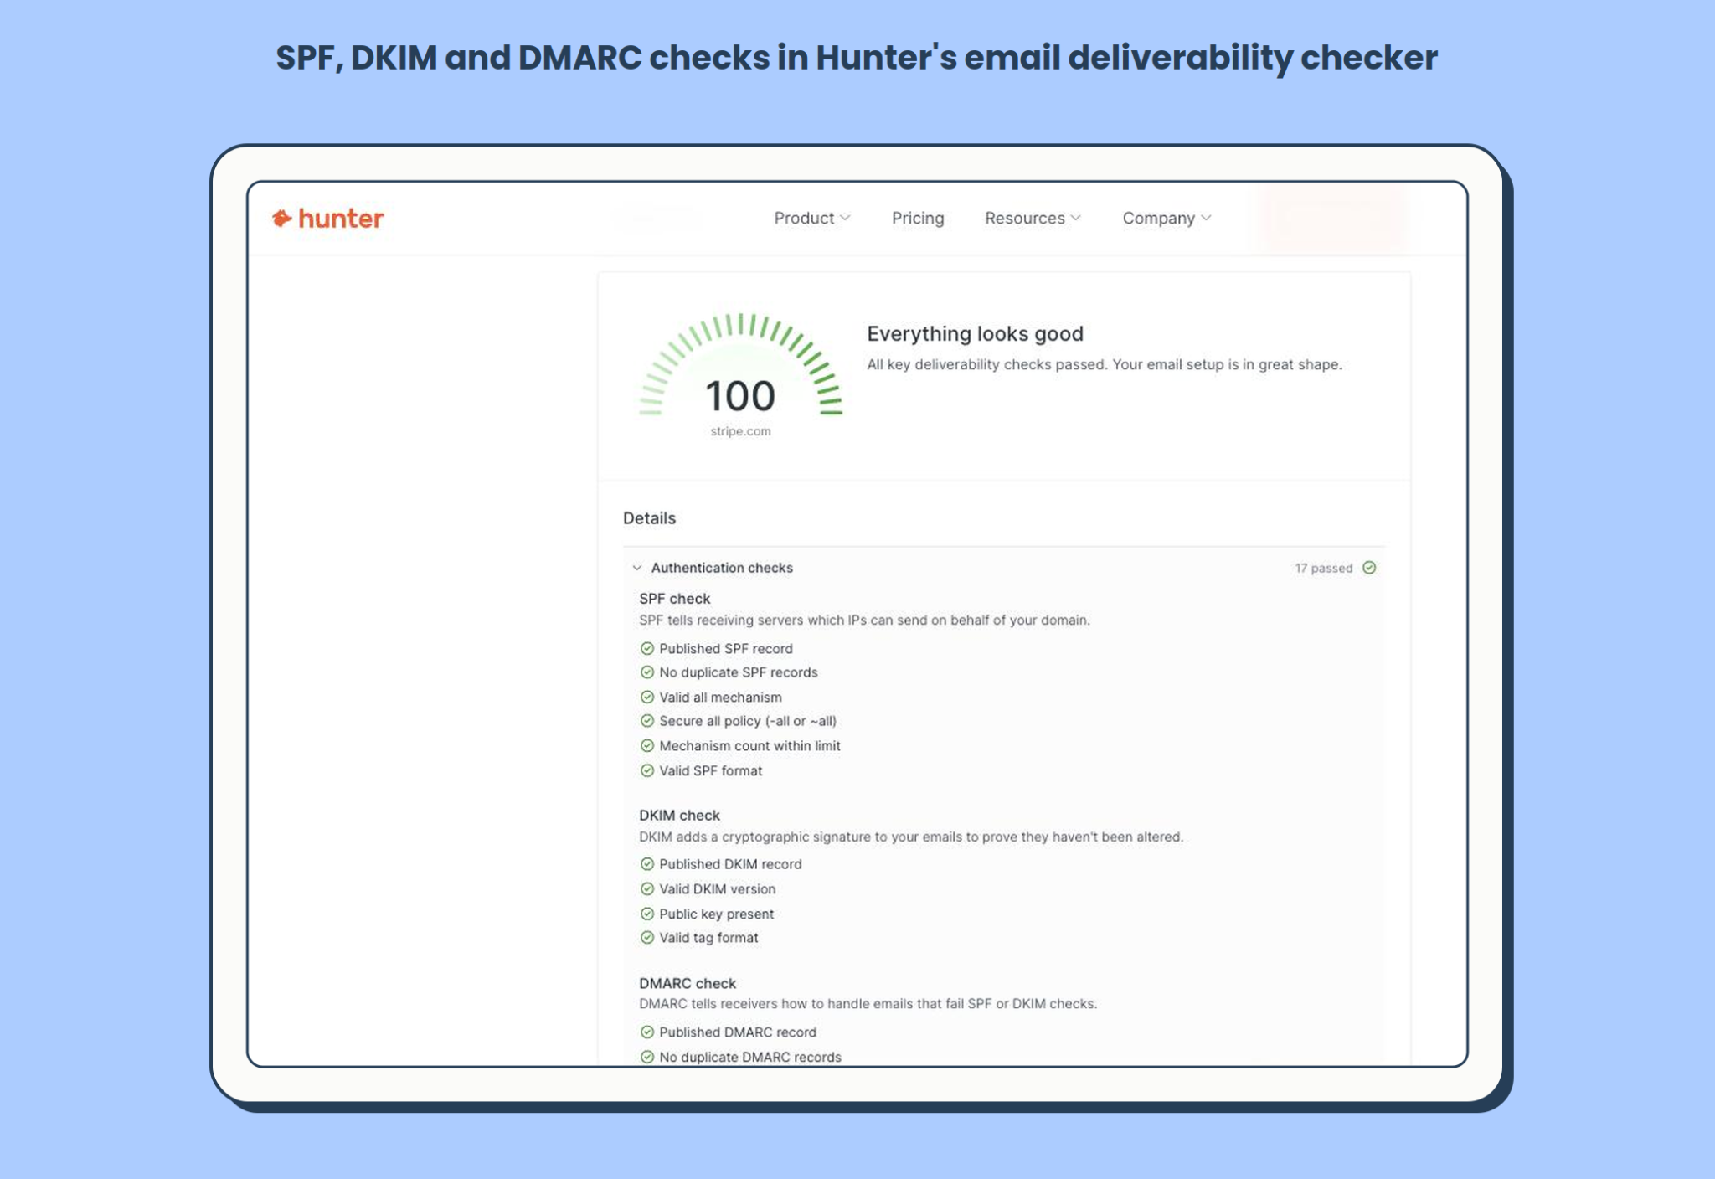The image size is (1715, 1179).
Task: Open the Product dropdown menu
Action: pos(812,218)
